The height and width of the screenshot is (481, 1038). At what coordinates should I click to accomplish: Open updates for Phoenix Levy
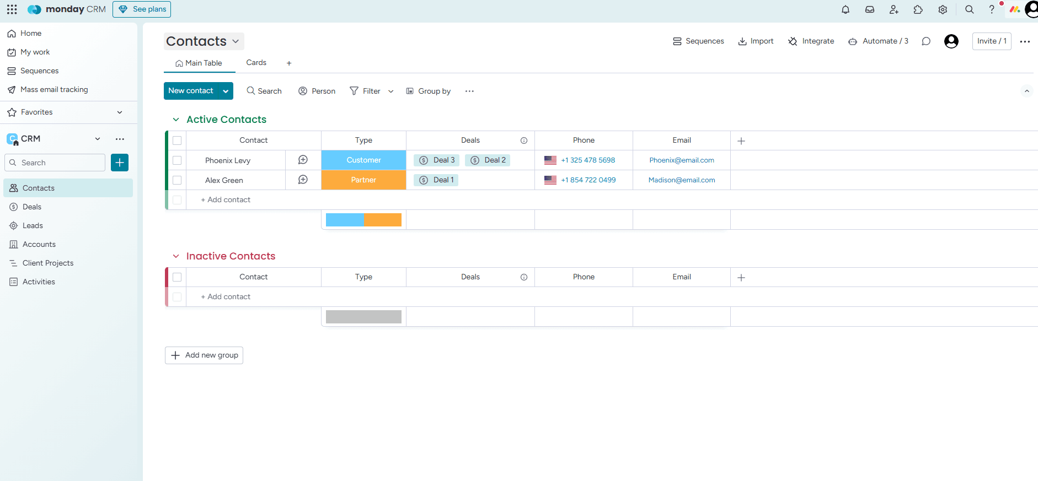303,160
